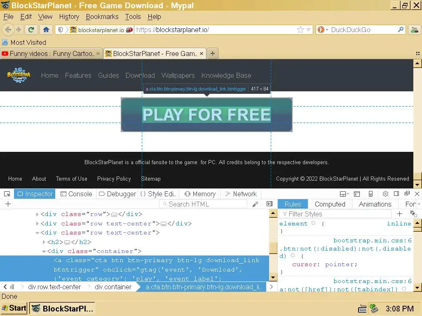422x316 pixels.
Task: Click the Privacy Policy footer link
Action: point(114,179)
